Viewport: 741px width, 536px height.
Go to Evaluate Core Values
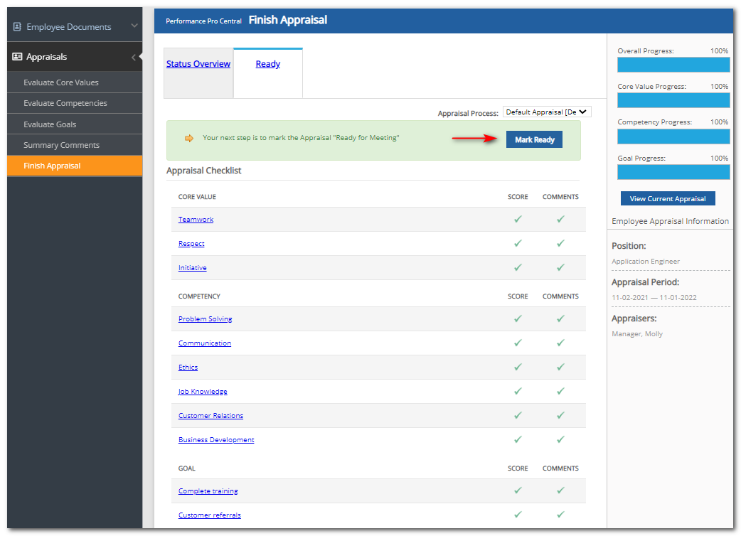click(x=61, y=82)
